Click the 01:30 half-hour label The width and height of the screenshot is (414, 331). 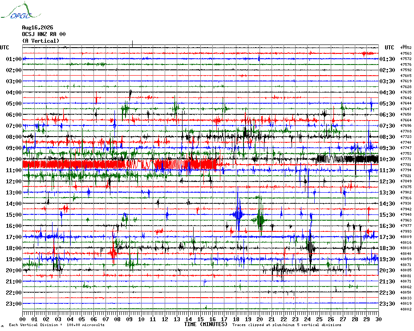(x=387, y=59)
